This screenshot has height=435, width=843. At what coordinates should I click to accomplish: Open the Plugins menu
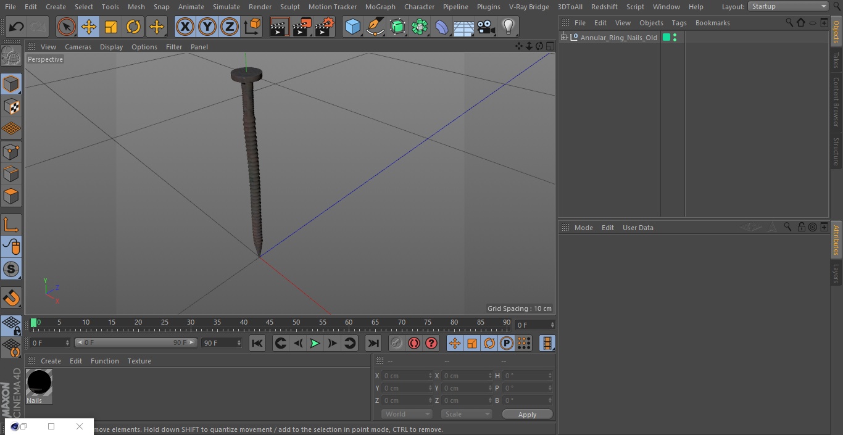pos(489,7)
